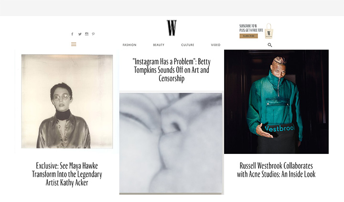Screen dimensions: 344x202
Task: Go home via the W logo
Action: 172,28
